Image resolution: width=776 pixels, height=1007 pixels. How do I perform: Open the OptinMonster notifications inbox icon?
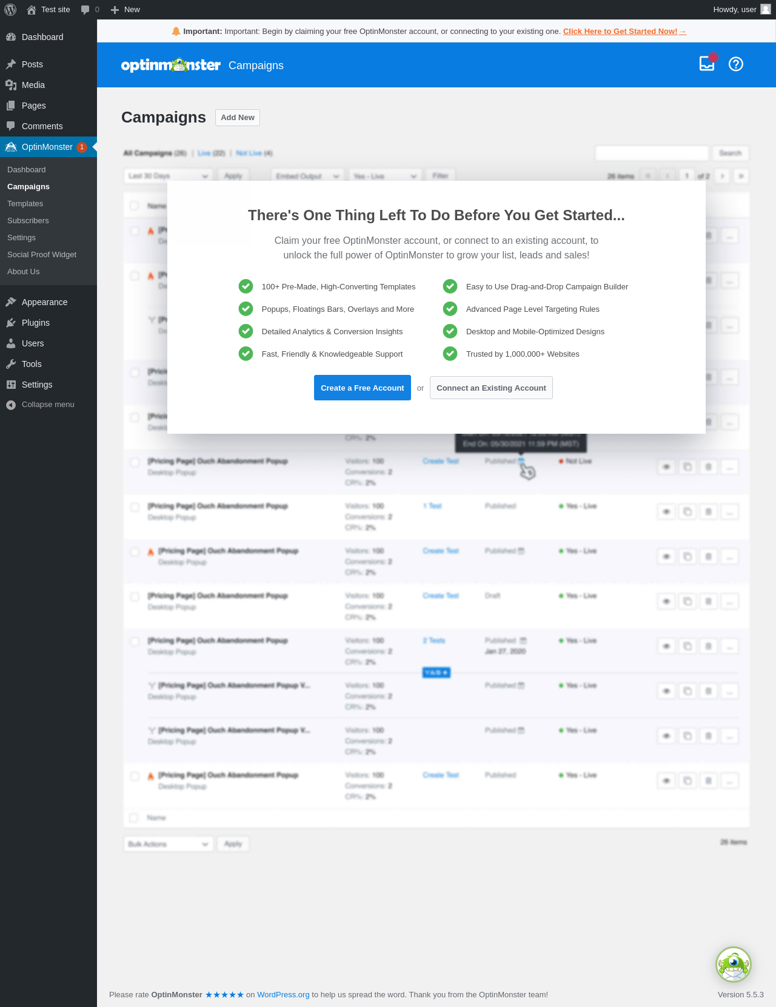click(x=707, y=63)
